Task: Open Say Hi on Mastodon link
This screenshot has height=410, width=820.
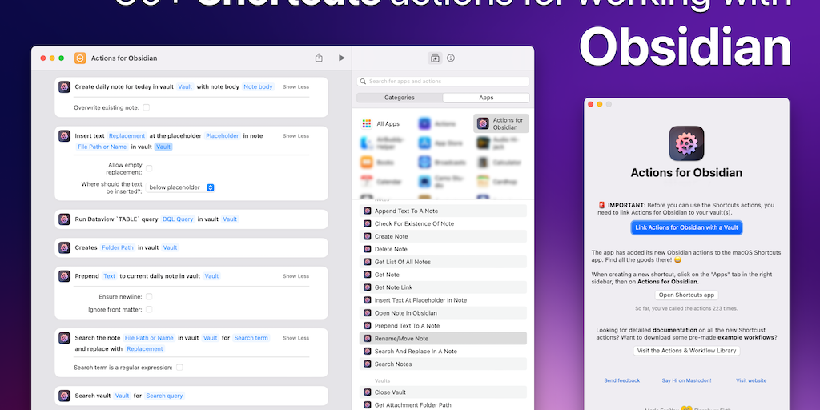Action: (x=686, y=380)
